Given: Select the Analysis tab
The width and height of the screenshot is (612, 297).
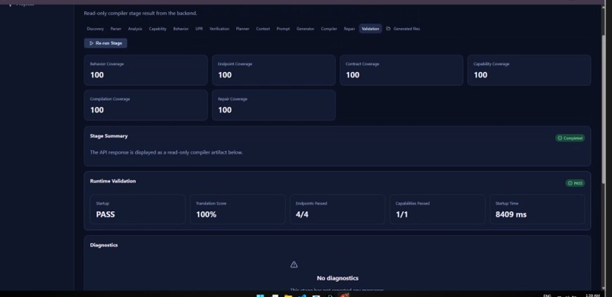Looking at the screenshot, I should (x=135, y=29).
